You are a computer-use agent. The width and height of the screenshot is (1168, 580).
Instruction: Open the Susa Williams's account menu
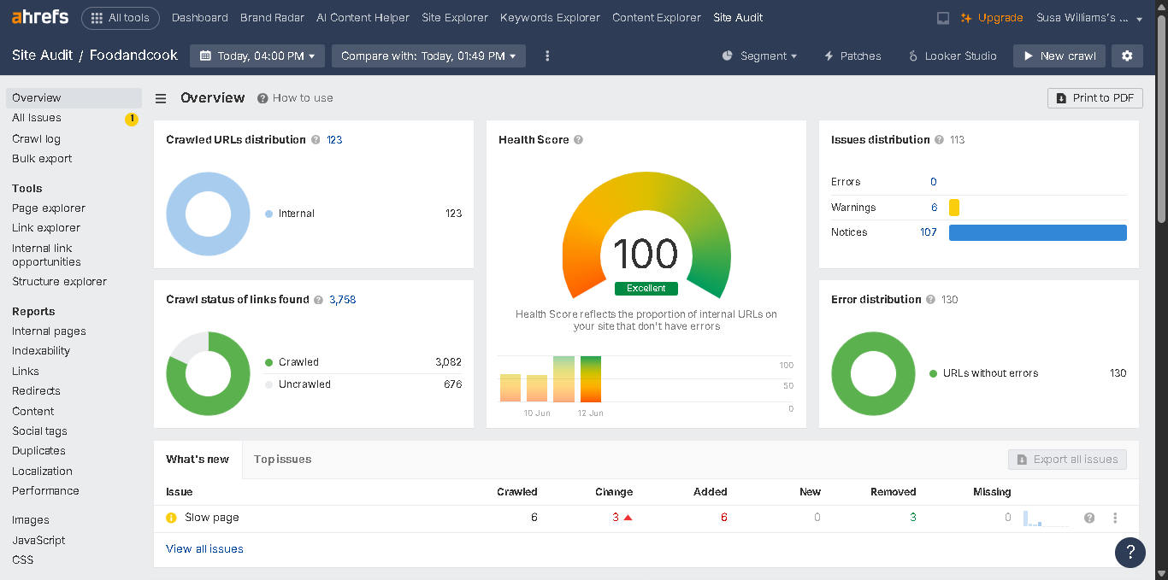[1088, 18]
